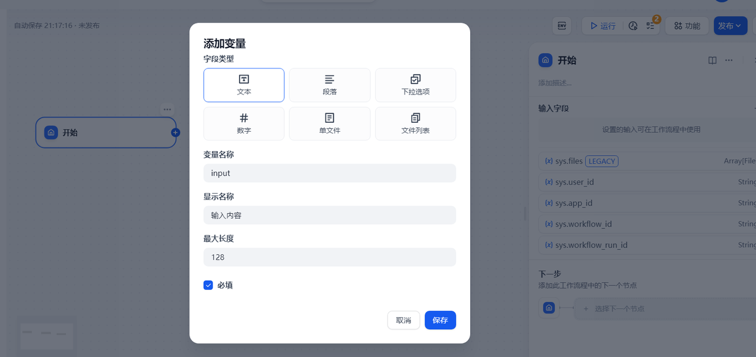Click the LEGACY badge next to sys.files

click(x=602, y=161)
